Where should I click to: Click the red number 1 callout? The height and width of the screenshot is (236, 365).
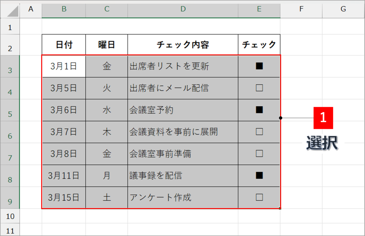[323, 118]
